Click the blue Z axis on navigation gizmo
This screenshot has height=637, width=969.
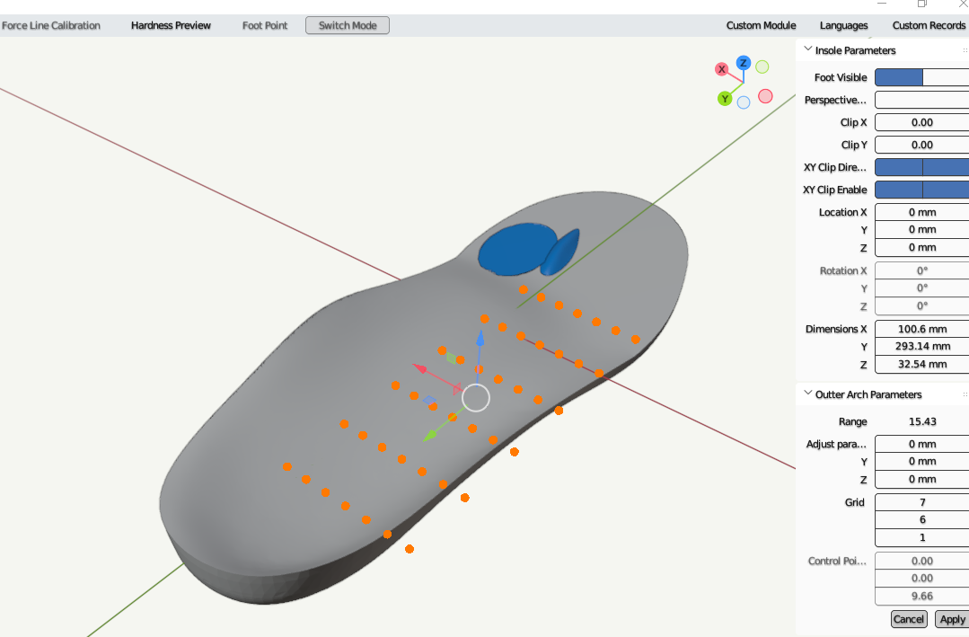tap(743, 63)
